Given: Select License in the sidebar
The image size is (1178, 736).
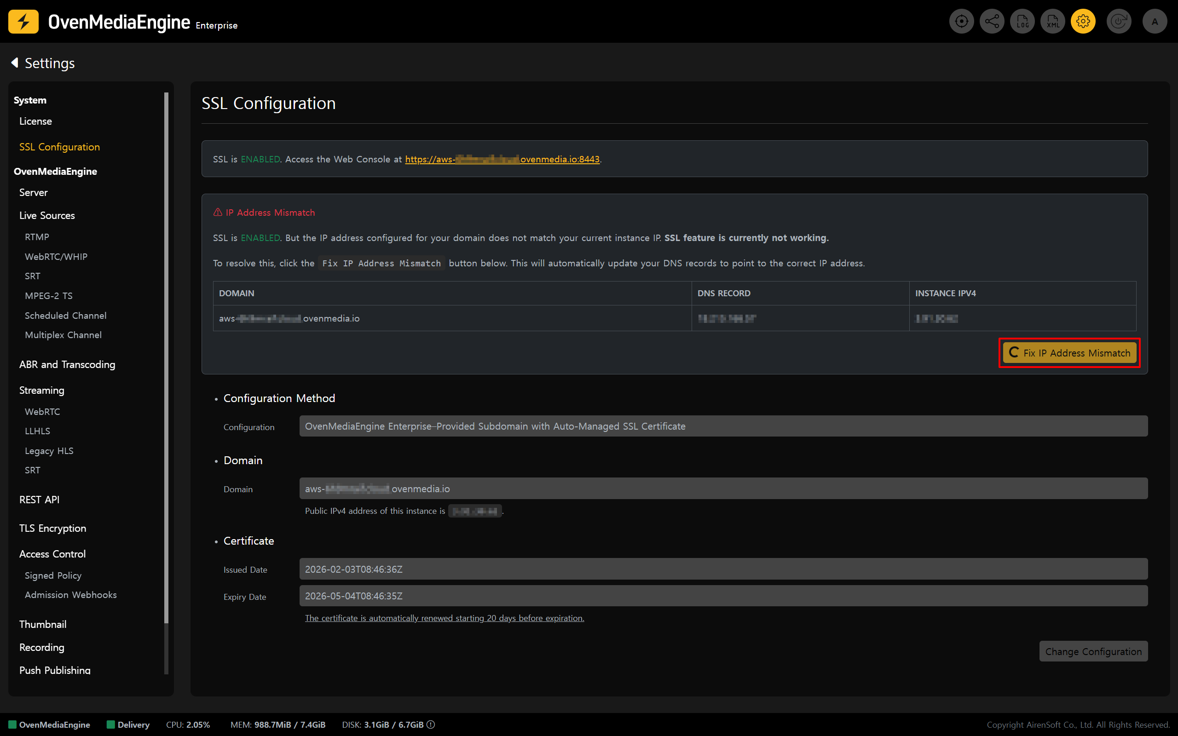Looking at the screenshot, I should point(35,121).
